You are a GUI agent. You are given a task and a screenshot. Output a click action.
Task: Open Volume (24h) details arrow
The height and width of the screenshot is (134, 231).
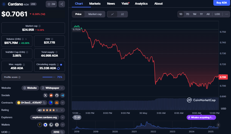coord(26,39)
